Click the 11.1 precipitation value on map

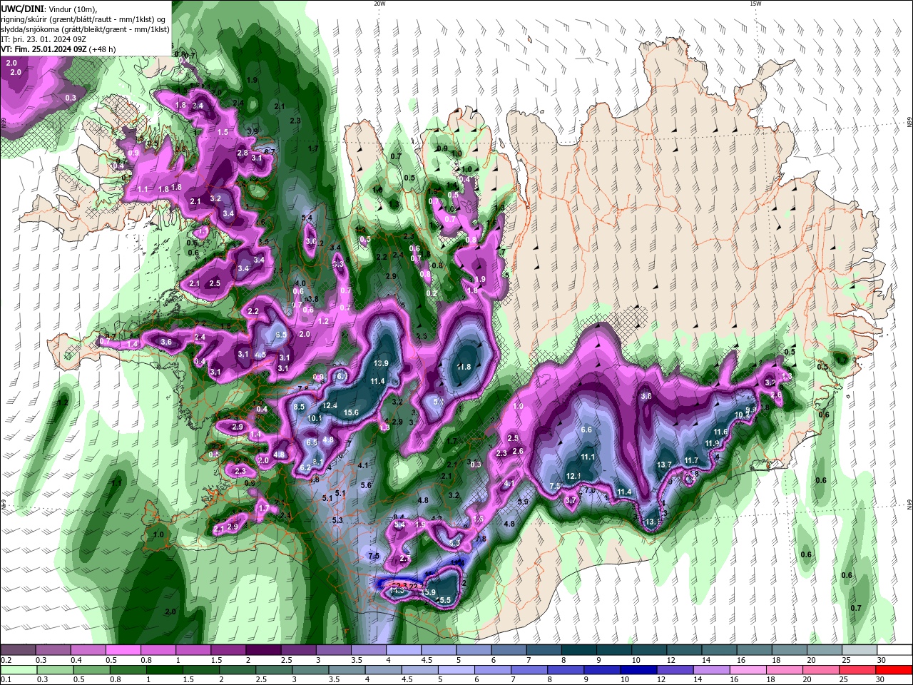[x=588, y=457]
